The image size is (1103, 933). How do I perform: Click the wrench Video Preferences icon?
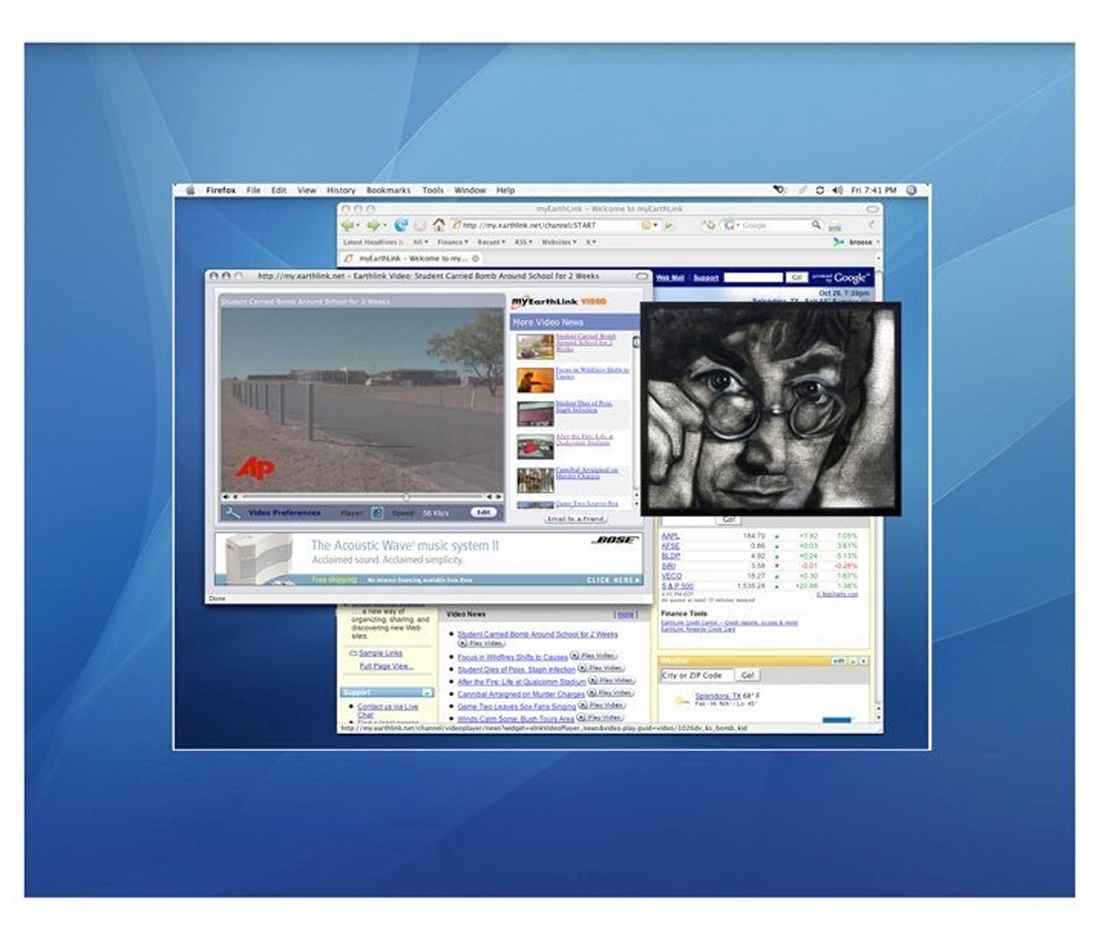(233, 512)
